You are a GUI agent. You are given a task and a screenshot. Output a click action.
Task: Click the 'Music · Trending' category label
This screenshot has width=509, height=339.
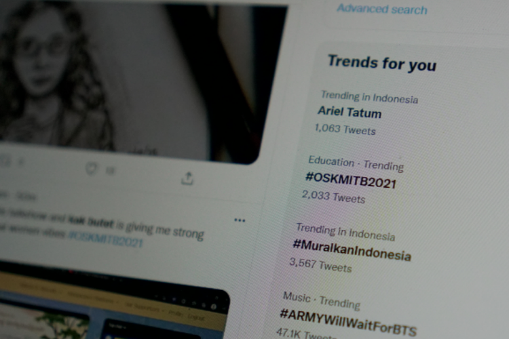(x=322, y=300)
